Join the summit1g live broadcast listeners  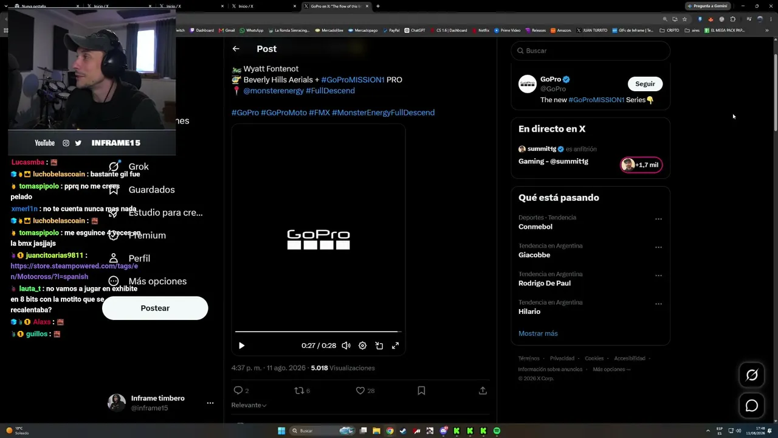pos(641,165)
